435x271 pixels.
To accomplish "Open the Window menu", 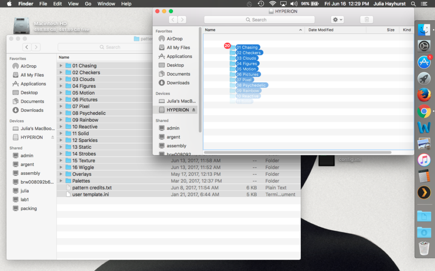I will click(106, 3).
